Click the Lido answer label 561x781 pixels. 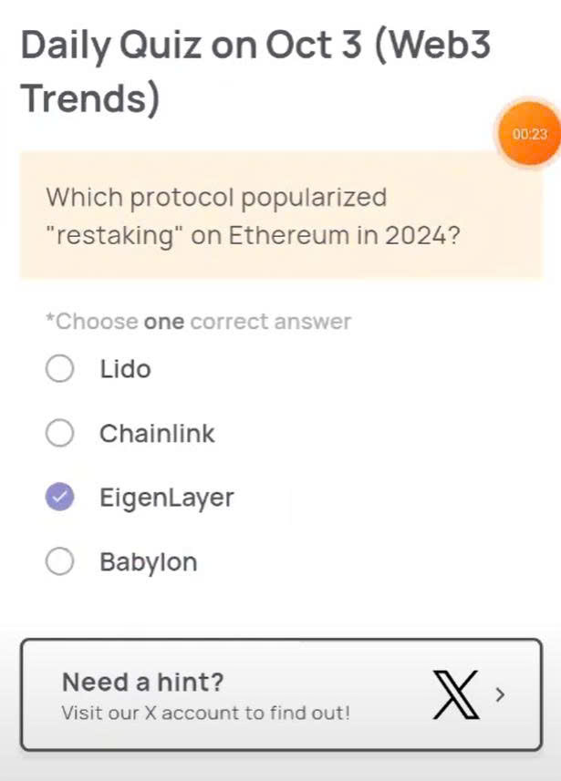[125, 369]
